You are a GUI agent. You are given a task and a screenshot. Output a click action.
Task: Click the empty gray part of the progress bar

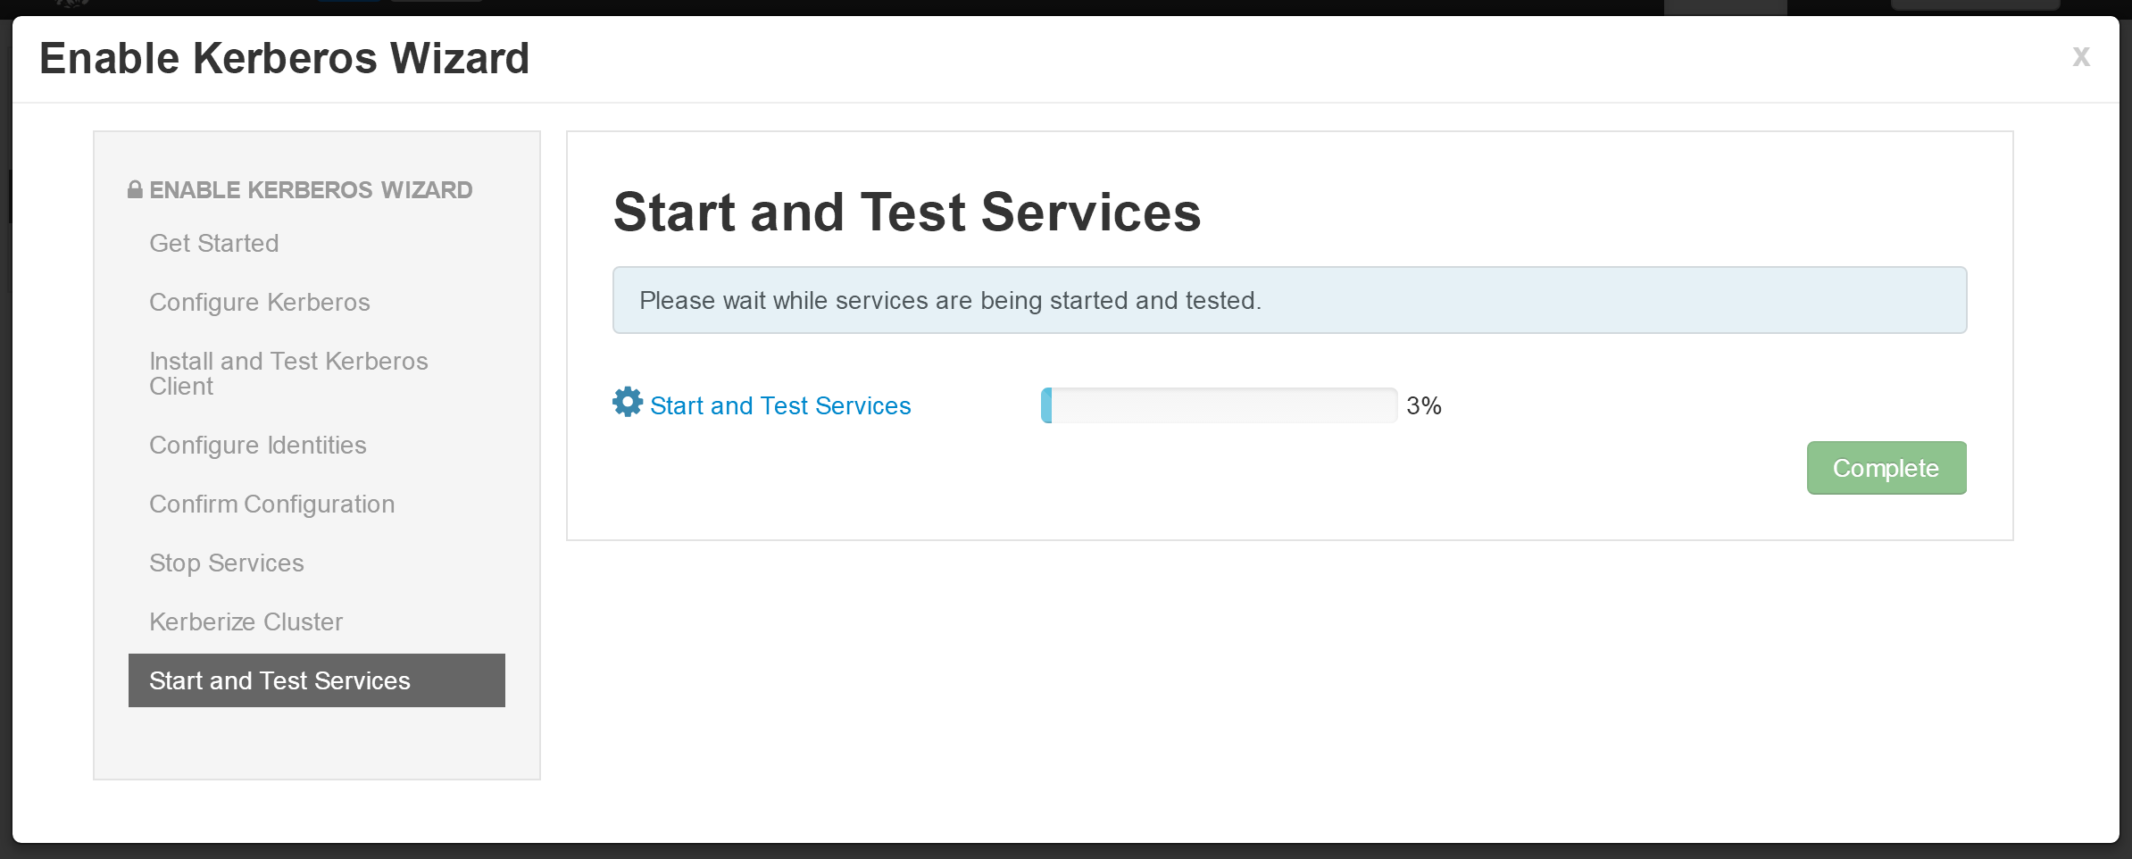(x=1224, y=405)
